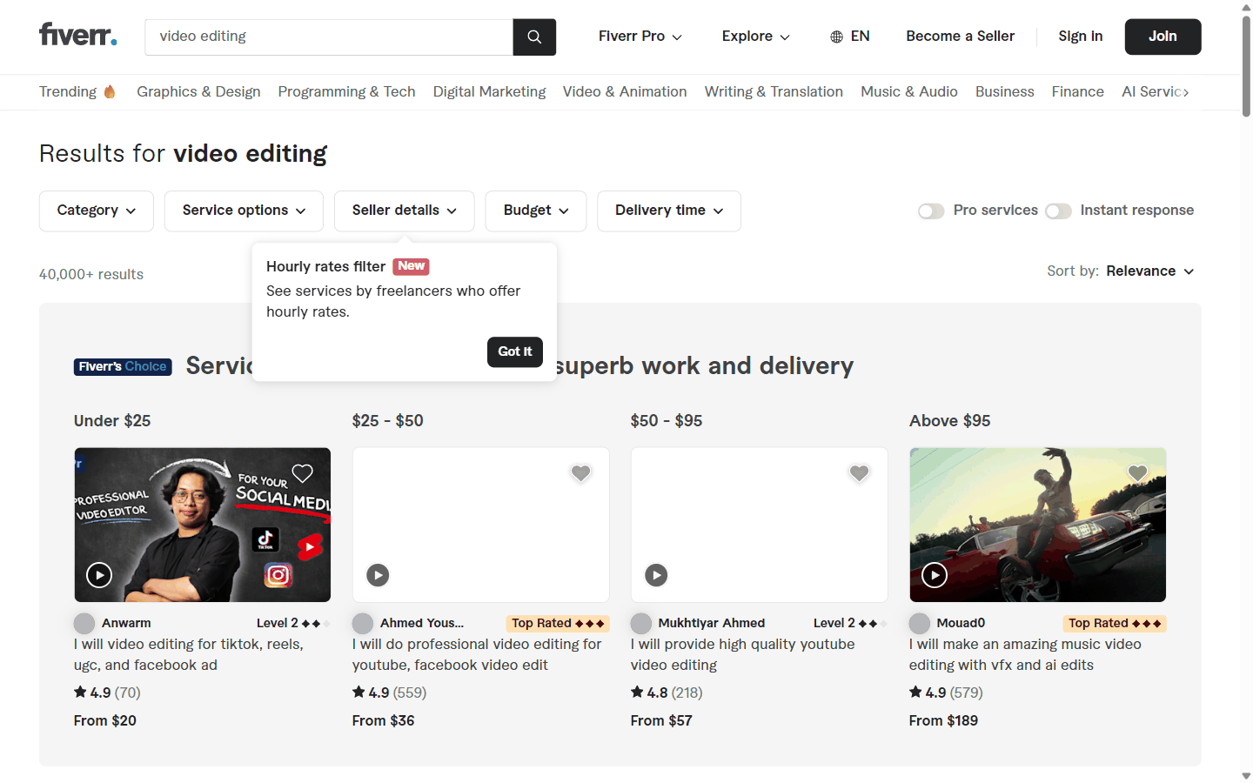Toggle Pro services switch
1253x783 pixels.
[x=931, y=211]
